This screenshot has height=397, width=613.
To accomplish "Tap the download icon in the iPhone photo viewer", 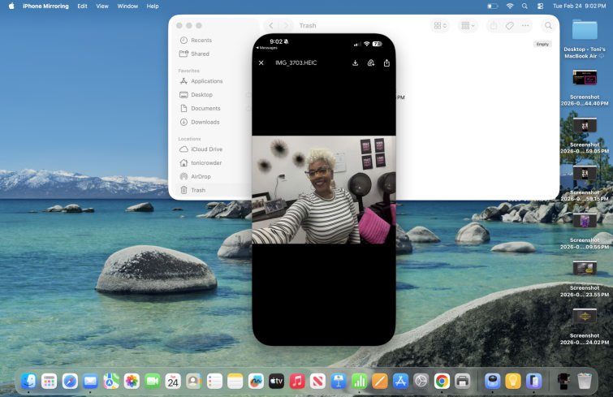I will [x=356, y=63].
